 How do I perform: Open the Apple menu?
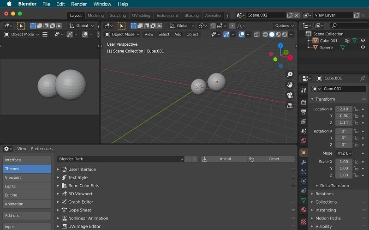click(9, 4)
